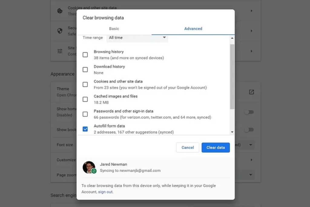The width and height of the screenshot is (310, 207).
Task: Click Jared Newman's profile avatar
Action: coord(89,167)
